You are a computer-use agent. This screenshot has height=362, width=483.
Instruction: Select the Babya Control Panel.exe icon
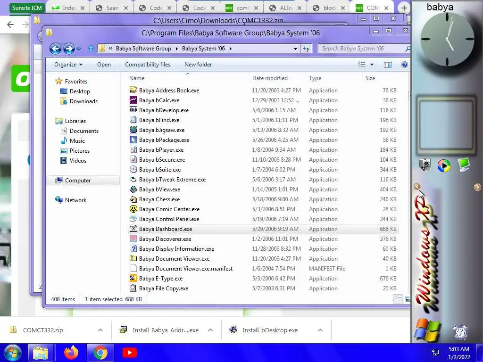coord(133,219)
